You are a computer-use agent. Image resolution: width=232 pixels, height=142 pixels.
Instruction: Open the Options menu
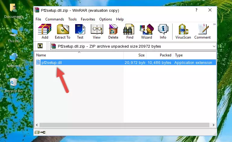[106, 19]
